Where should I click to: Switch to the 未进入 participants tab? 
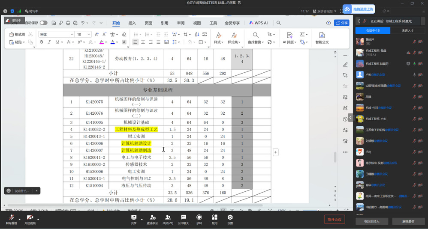(407, 30)
